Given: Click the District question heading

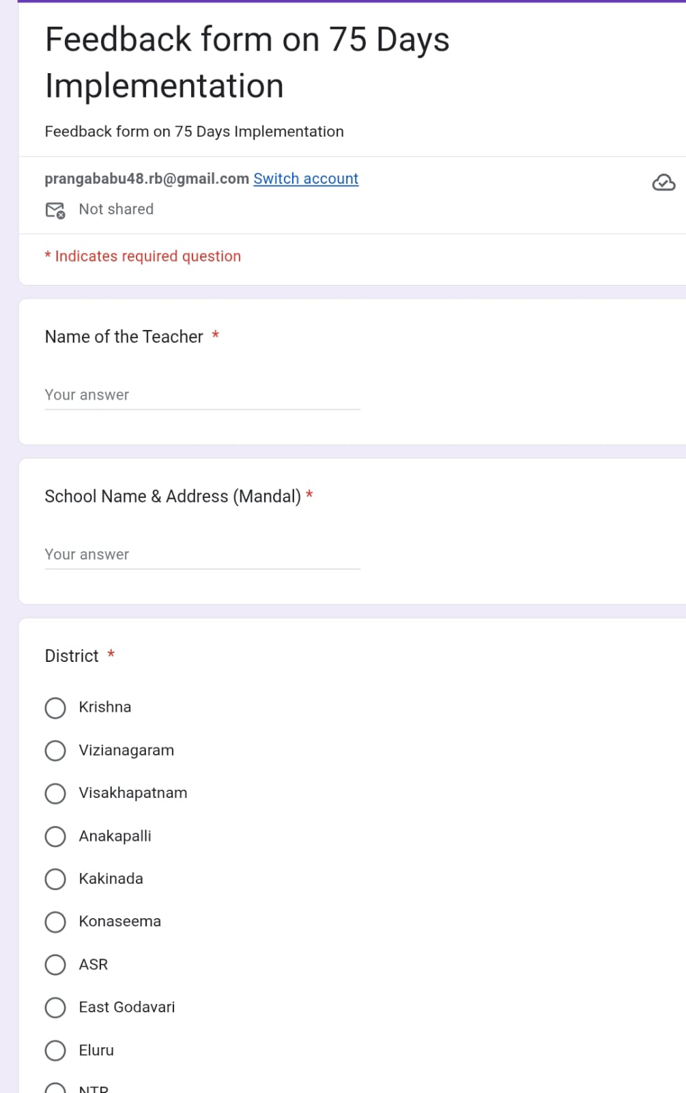Looking at the screenshot, I should click(x=72, y=656).
